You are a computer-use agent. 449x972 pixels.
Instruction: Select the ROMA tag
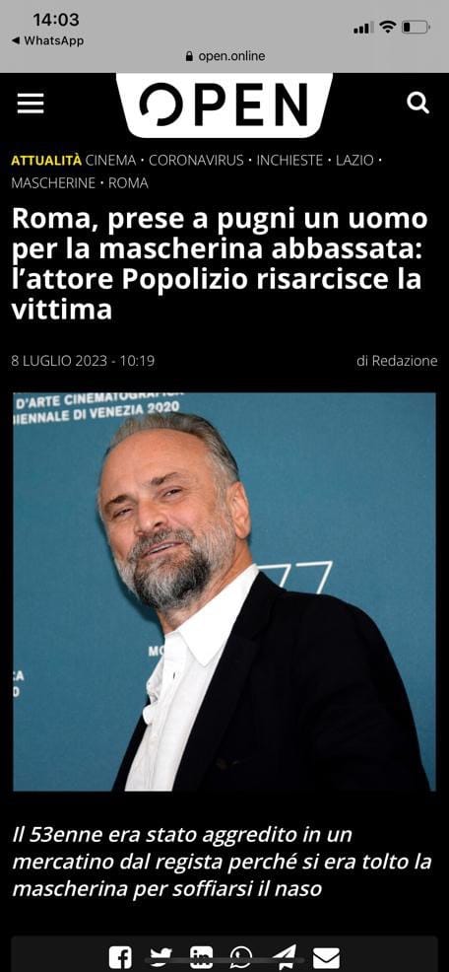(x=128, y=183)
